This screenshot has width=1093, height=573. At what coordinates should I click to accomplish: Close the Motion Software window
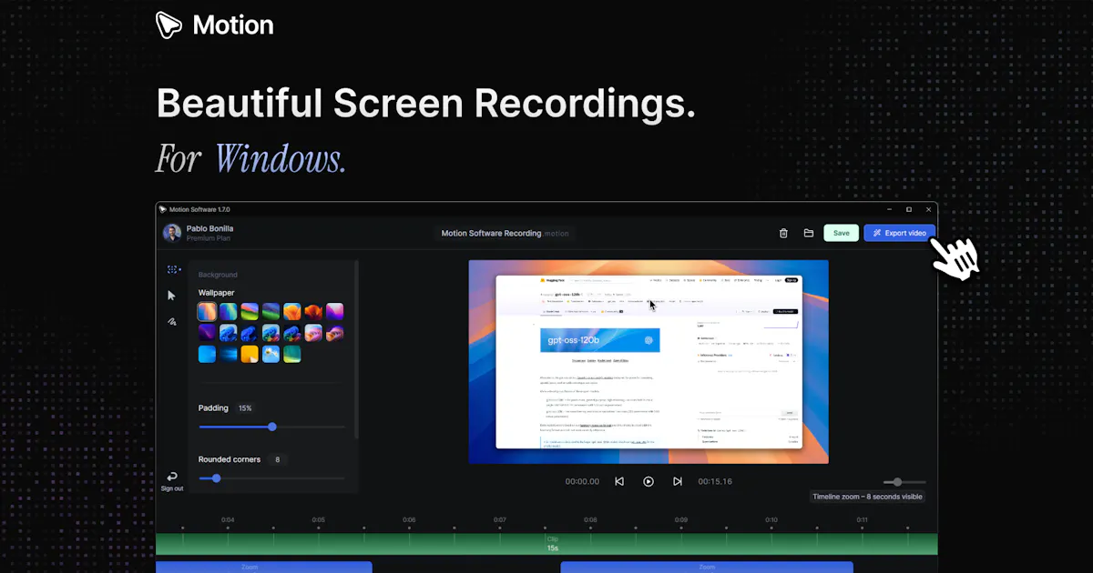click(928, 209)
